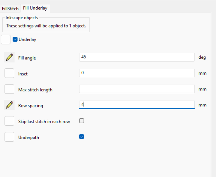The image size is (216, 177).
Task: Click the Row spacing input field
Action: (137, 105)
